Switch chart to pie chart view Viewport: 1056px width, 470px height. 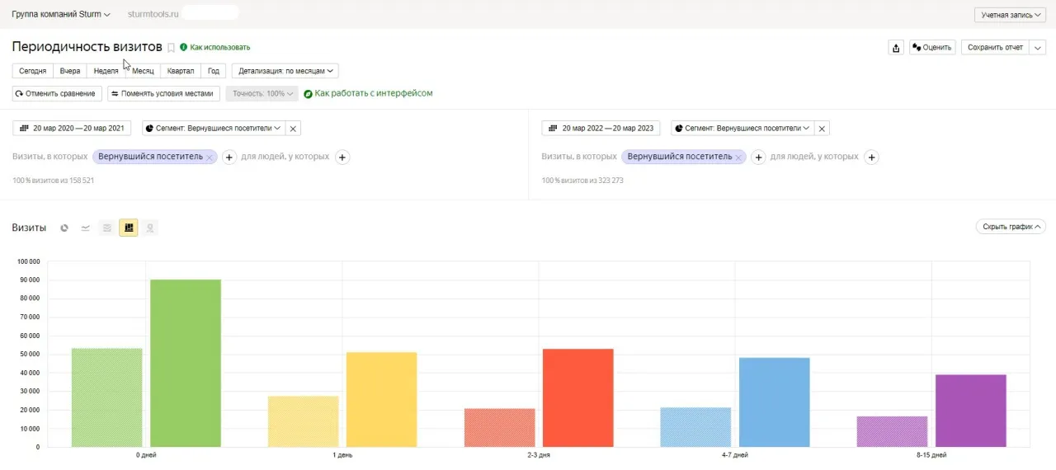[x=64, y=228]
